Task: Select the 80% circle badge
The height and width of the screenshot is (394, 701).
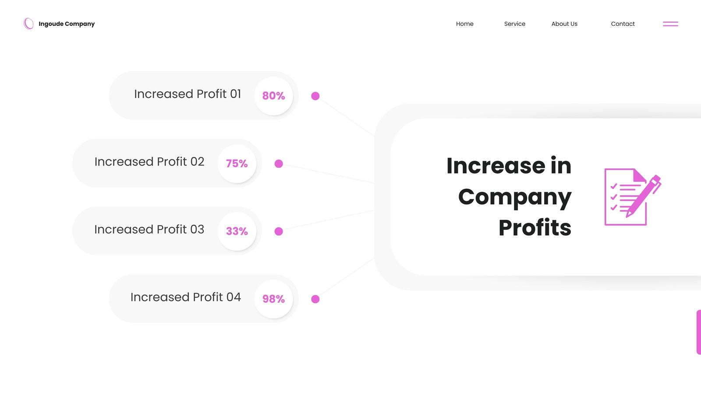Action: point(273,96)
